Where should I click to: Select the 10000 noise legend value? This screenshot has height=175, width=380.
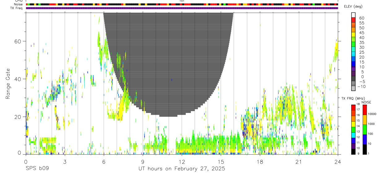click(372, 114)
